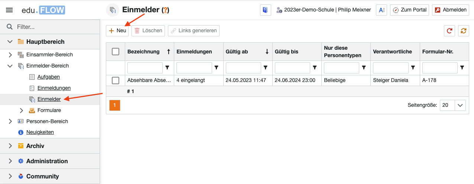The height and width of the screenshot is (184, 474).
Task: Click the Neu button
Action: click(117, 31)
